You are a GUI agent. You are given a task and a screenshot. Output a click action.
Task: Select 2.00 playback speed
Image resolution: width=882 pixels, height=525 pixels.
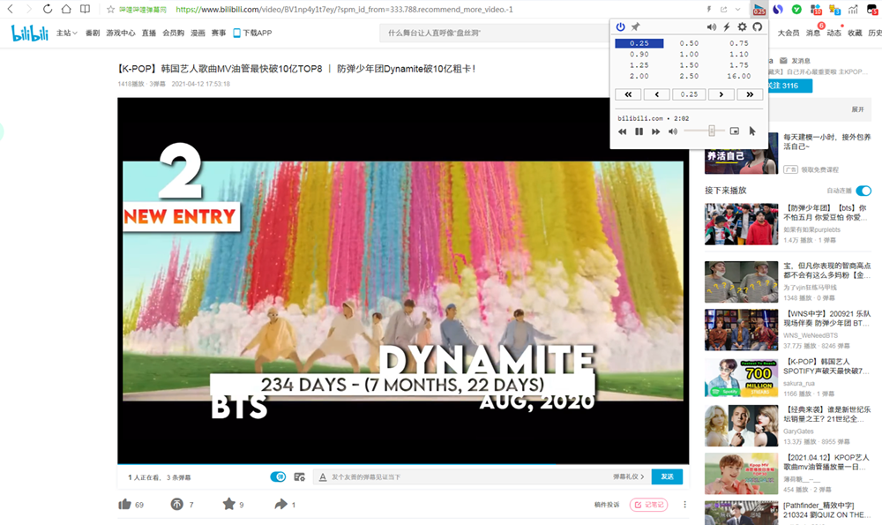[x=639, y=77]
